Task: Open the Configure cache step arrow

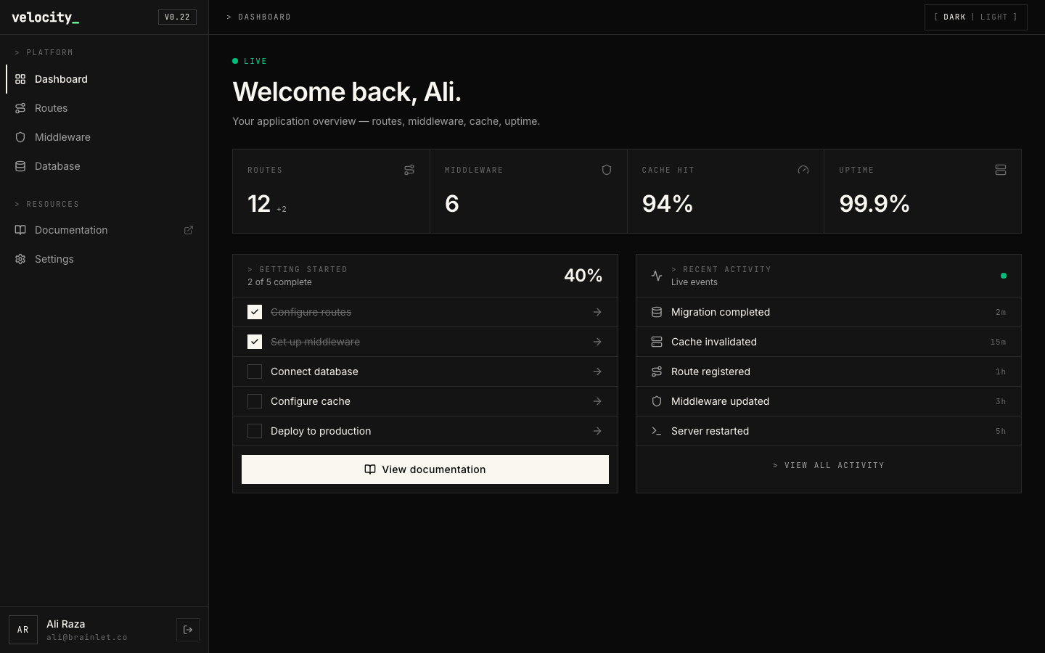Action: 597,401
